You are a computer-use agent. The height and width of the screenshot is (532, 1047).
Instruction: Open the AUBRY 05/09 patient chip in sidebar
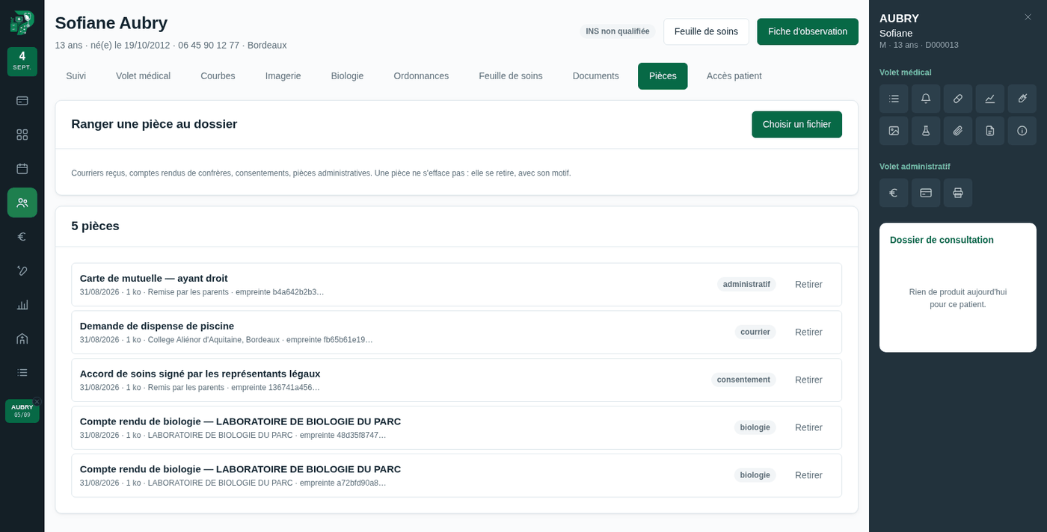click(x=22, y=411)
